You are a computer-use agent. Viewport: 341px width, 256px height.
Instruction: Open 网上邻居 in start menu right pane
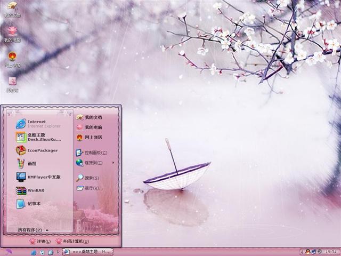[x=89, y=137]
